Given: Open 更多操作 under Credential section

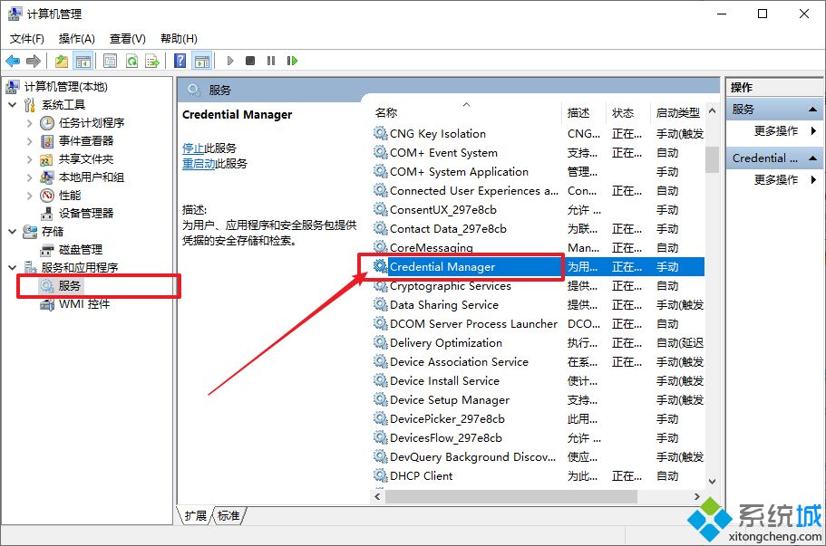Looking at the screenshot, I should point(776,180).
